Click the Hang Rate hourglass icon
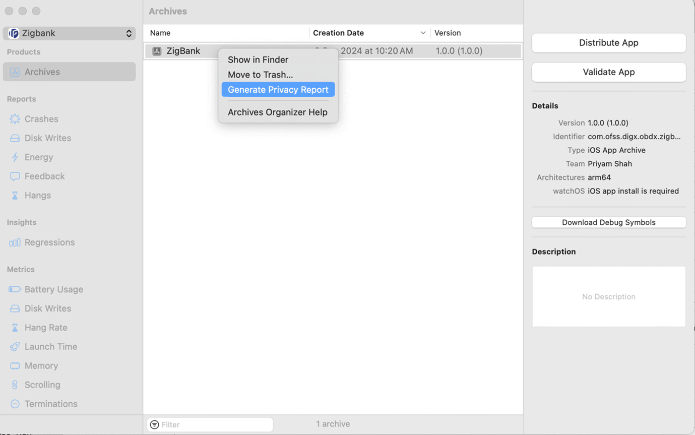This screenshot has width=695, height=435. (15, 328)
